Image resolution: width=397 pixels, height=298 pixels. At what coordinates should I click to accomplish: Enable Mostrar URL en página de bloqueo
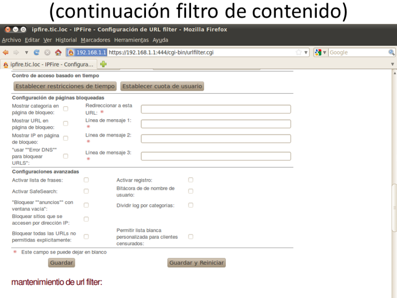65,123
